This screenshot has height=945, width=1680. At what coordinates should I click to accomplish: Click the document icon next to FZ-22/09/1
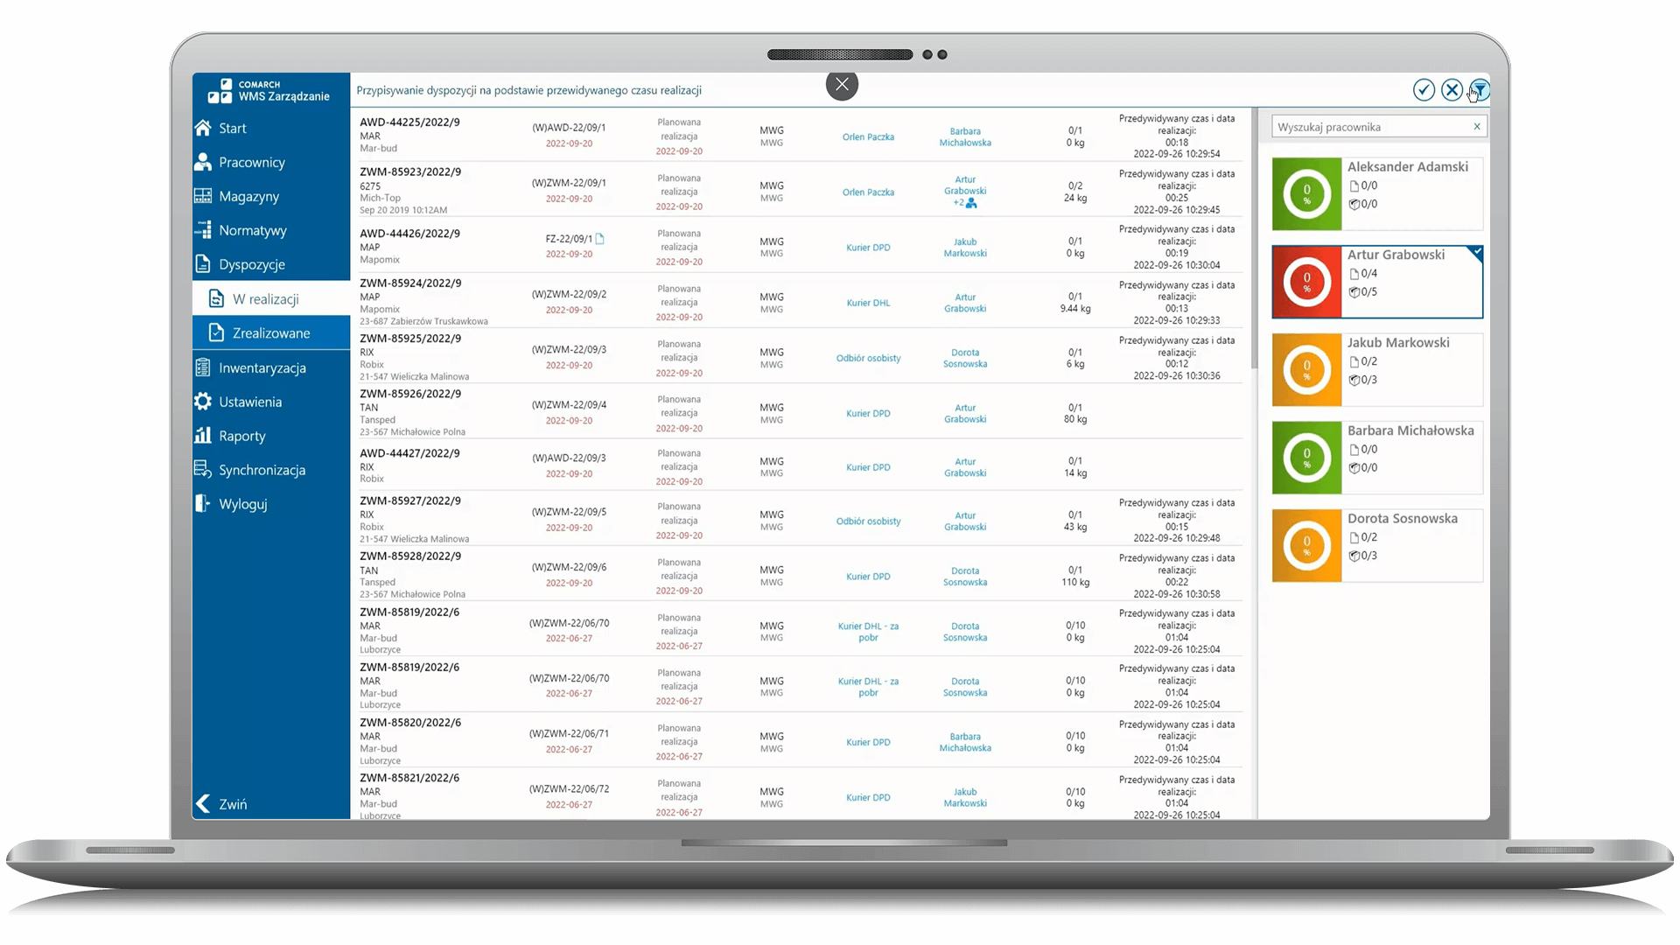click(600, 239)
